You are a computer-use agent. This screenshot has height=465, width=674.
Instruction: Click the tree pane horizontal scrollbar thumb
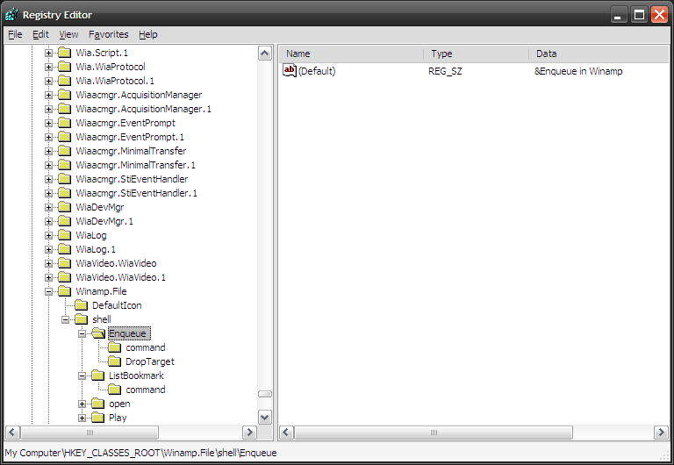tap(90, 433)
